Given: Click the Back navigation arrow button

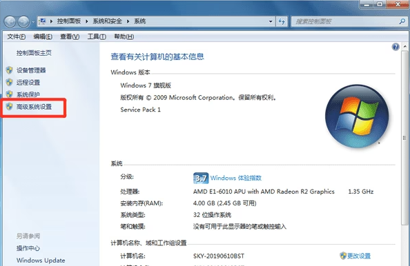Looking at the screenshot, I should [10, 21].
